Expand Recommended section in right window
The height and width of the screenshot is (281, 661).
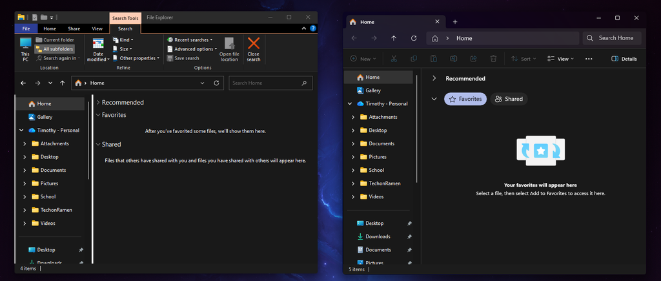tap(434, 78)
